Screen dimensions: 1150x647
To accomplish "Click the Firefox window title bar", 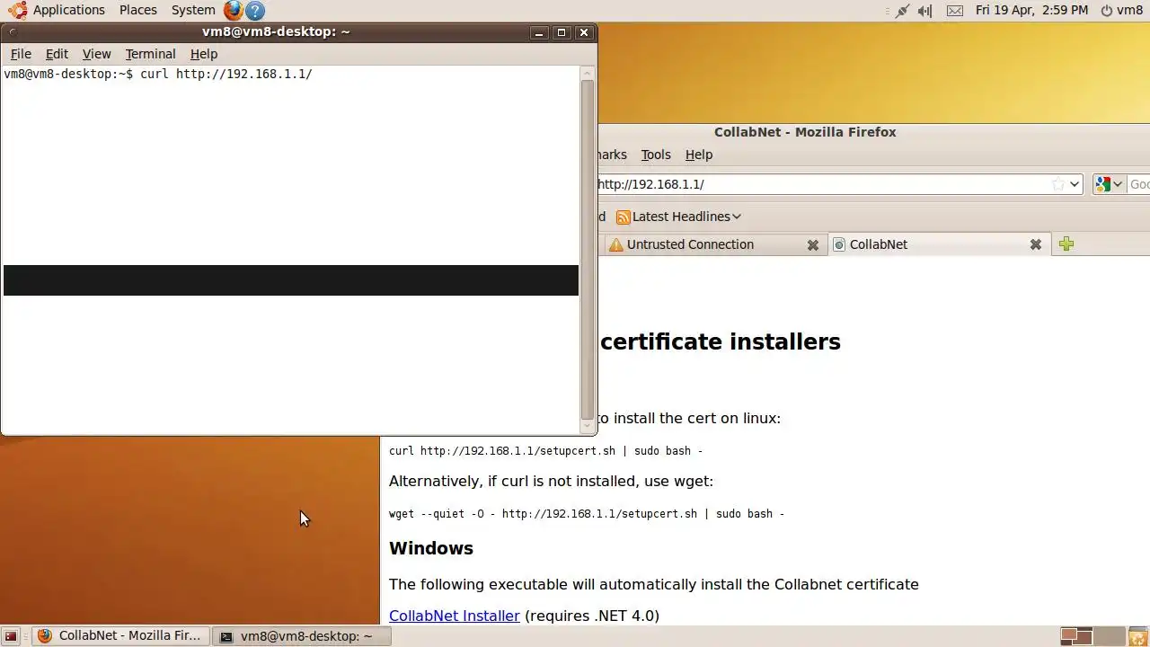I will pos(805,132).
